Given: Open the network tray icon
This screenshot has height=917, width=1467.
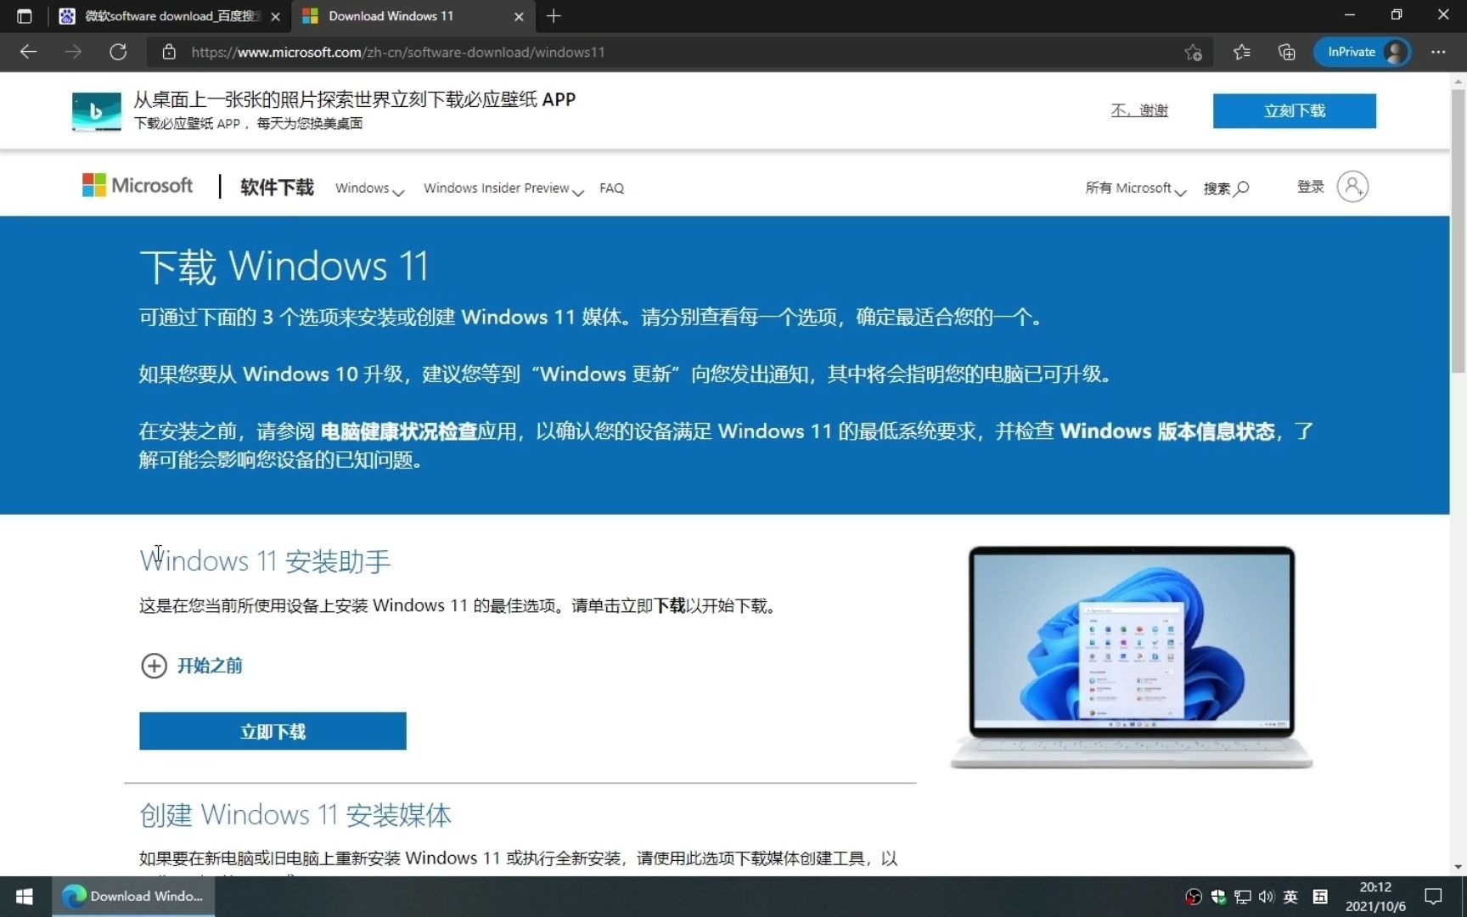Looking at the screenshot, I should point(1243,897).
